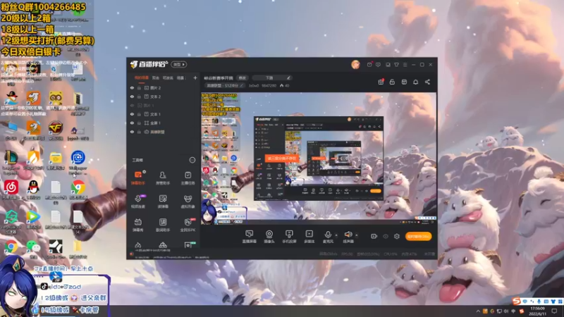
Task: Open the 弹幕助手 tool in the toolbox
Action: coord(137,178)
